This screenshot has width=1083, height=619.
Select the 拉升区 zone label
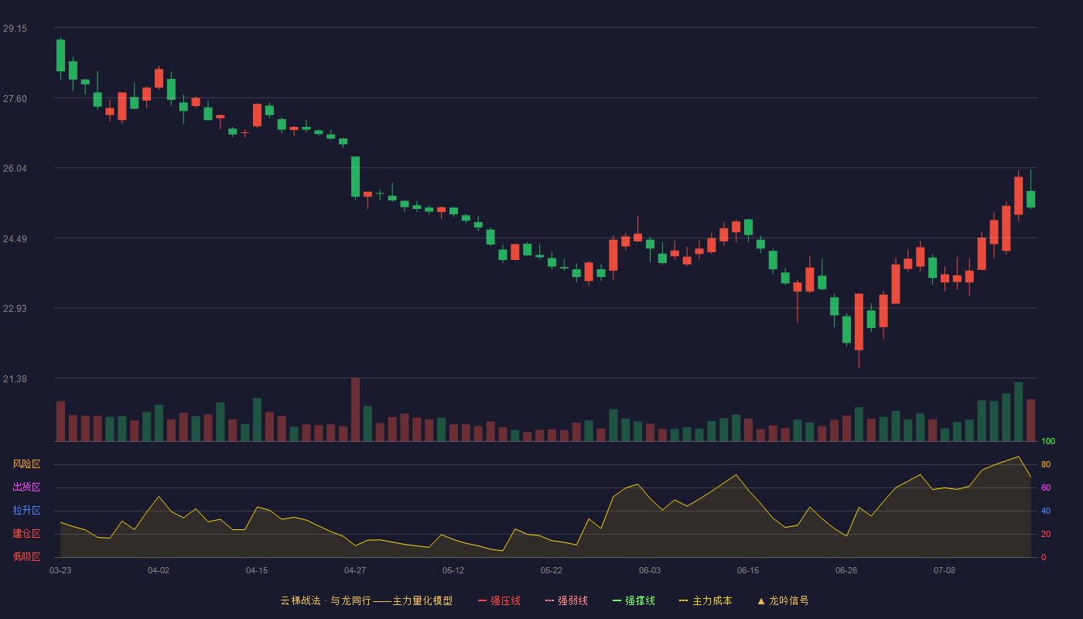(x=26, y=511)
